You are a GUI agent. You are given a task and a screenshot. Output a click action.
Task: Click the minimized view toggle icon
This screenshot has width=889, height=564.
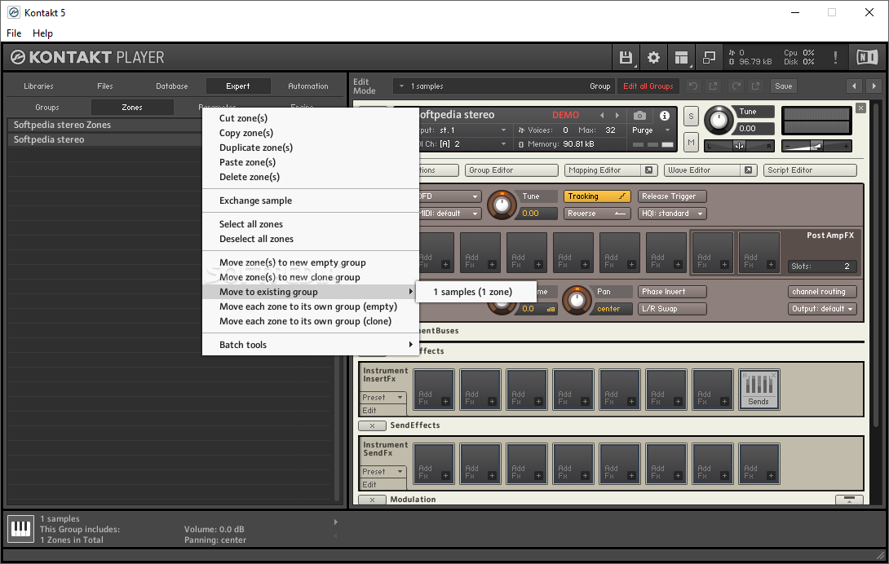coord(709,57)
